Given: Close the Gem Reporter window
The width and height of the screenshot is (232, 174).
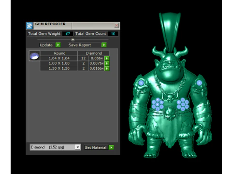Looking at the screenshot, I should pos(116,25).
